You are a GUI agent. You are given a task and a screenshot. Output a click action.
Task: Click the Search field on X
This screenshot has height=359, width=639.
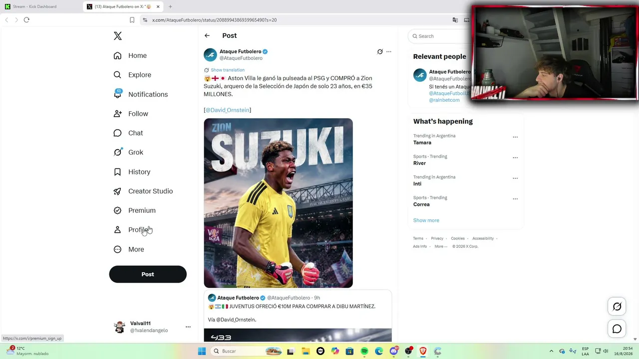439,36
